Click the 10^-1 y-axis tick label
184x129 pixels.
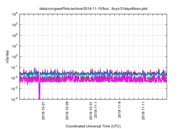14,67
